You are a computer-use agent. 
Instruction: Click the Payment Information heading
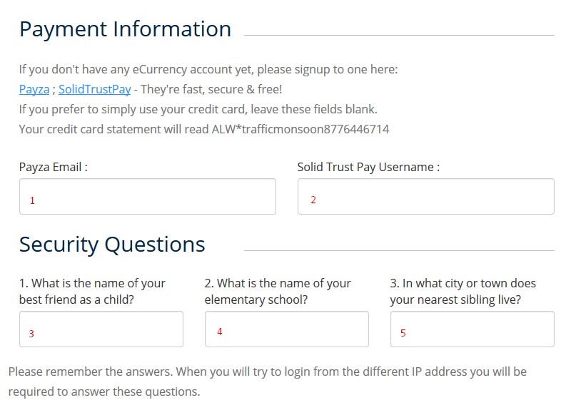click(x=125, y=29)
